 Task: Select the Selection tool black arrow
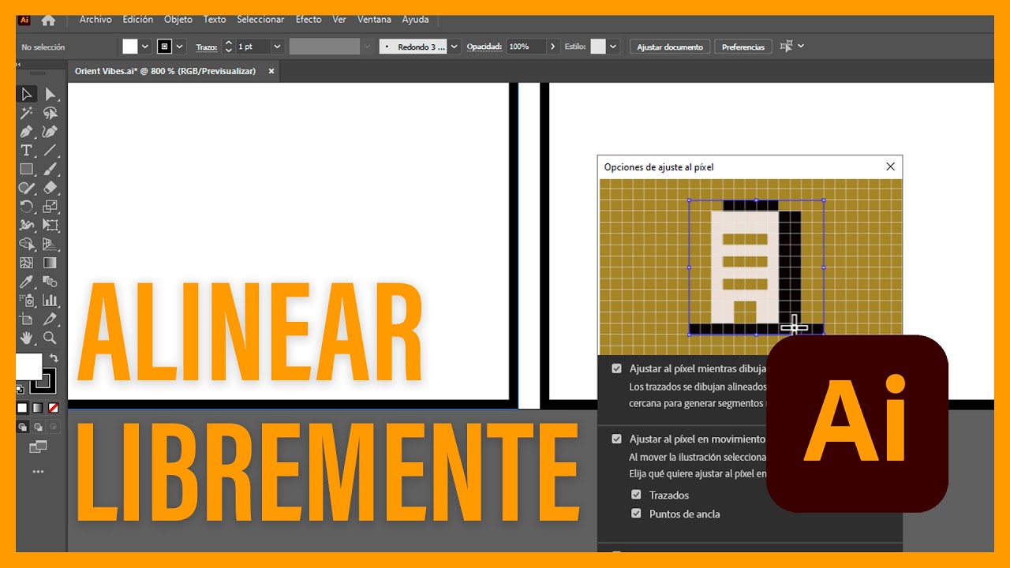click(27, 94)
